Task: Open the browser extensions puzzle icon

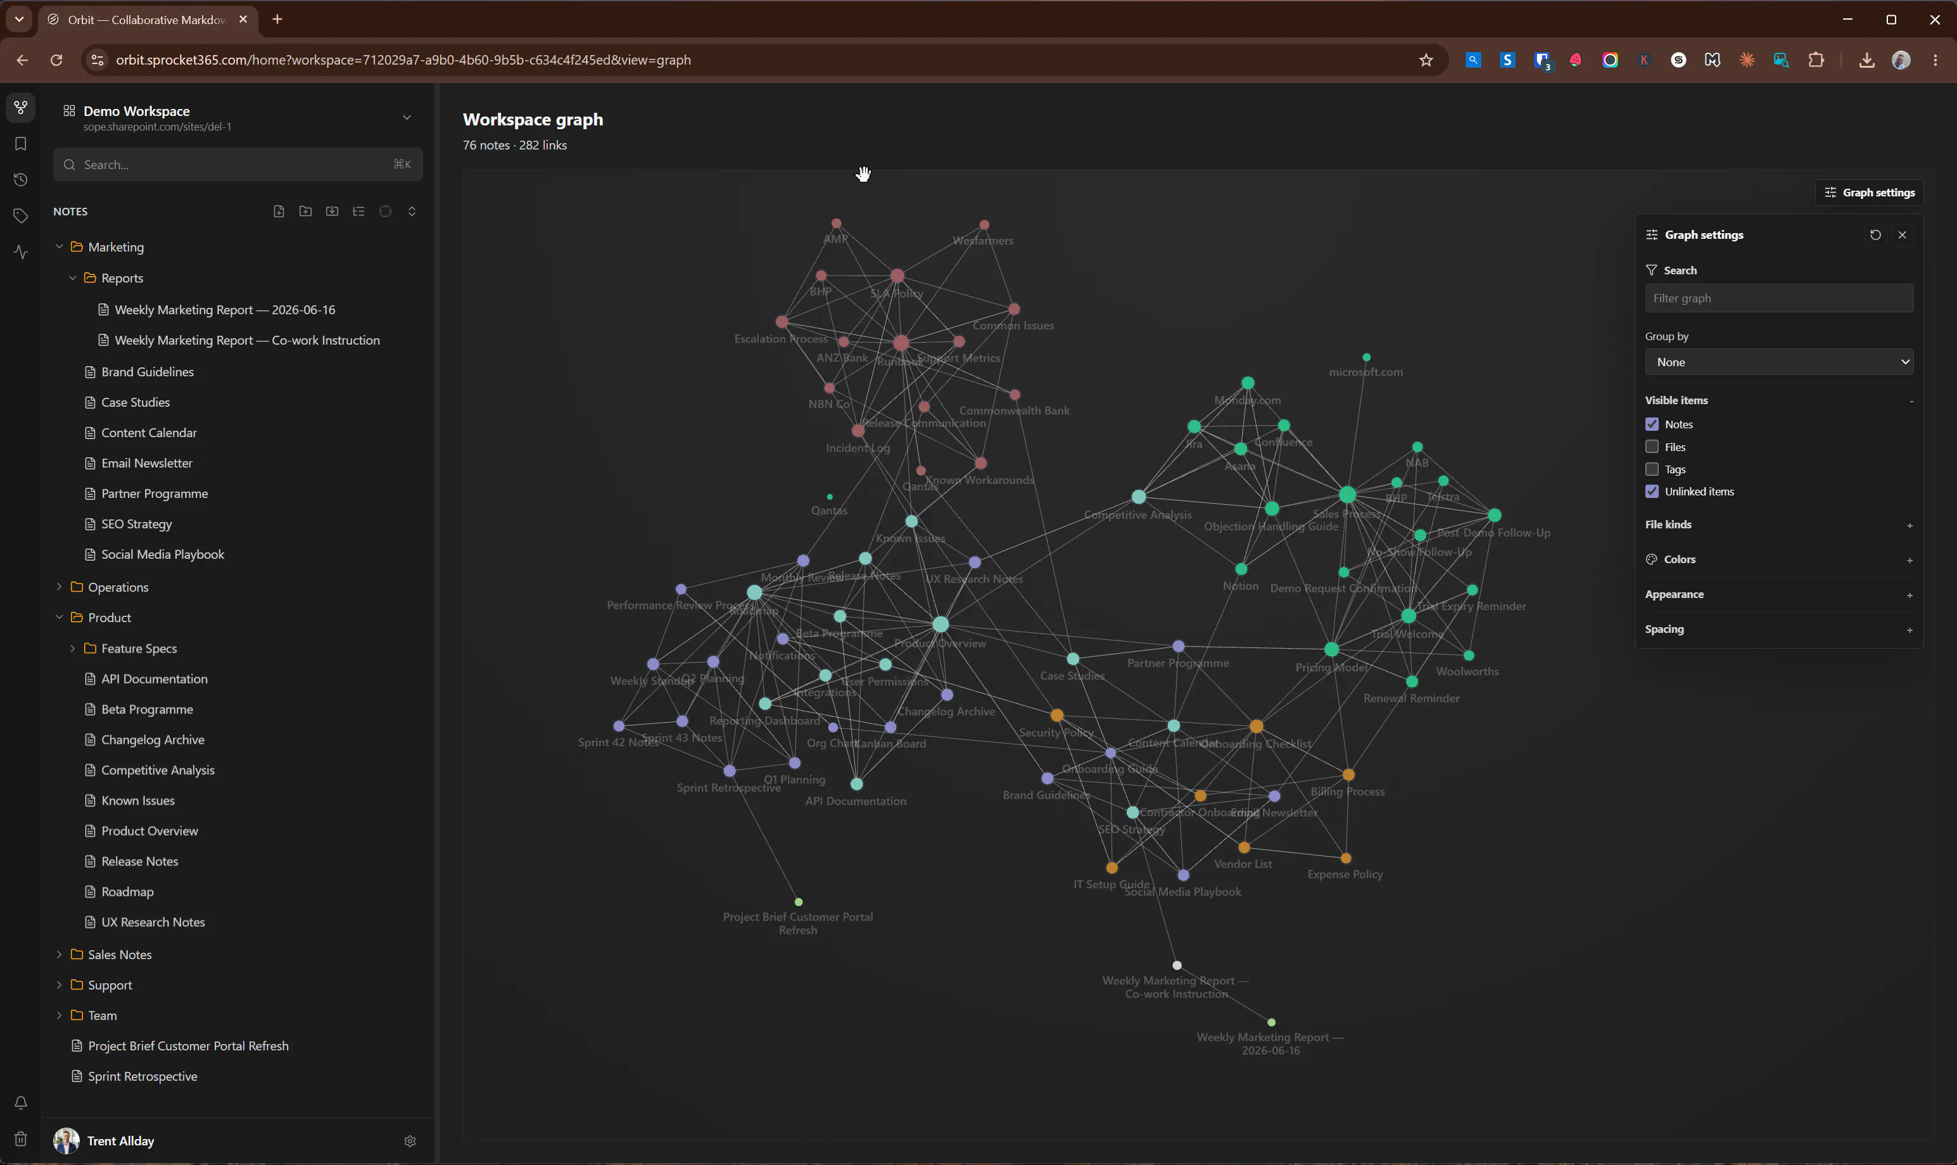Action: click(x=1816, y=60)
